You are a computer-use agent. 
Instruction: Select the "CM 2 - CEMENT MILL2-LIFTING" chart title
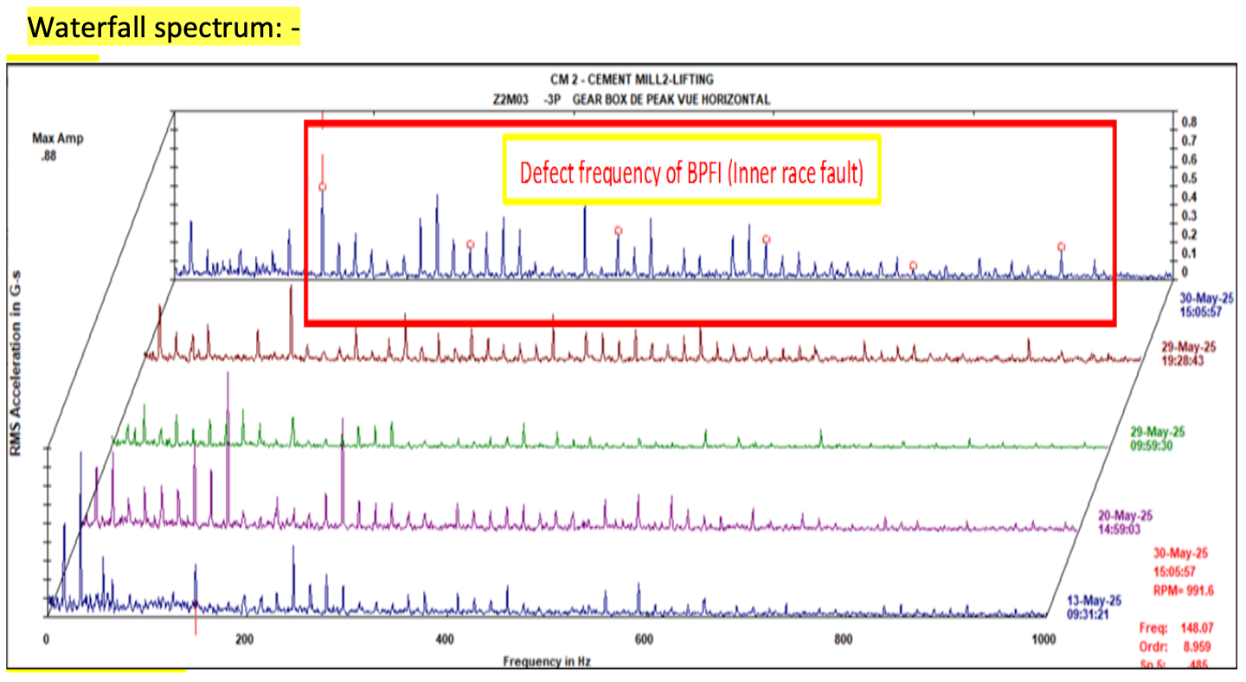click(632, 80)
